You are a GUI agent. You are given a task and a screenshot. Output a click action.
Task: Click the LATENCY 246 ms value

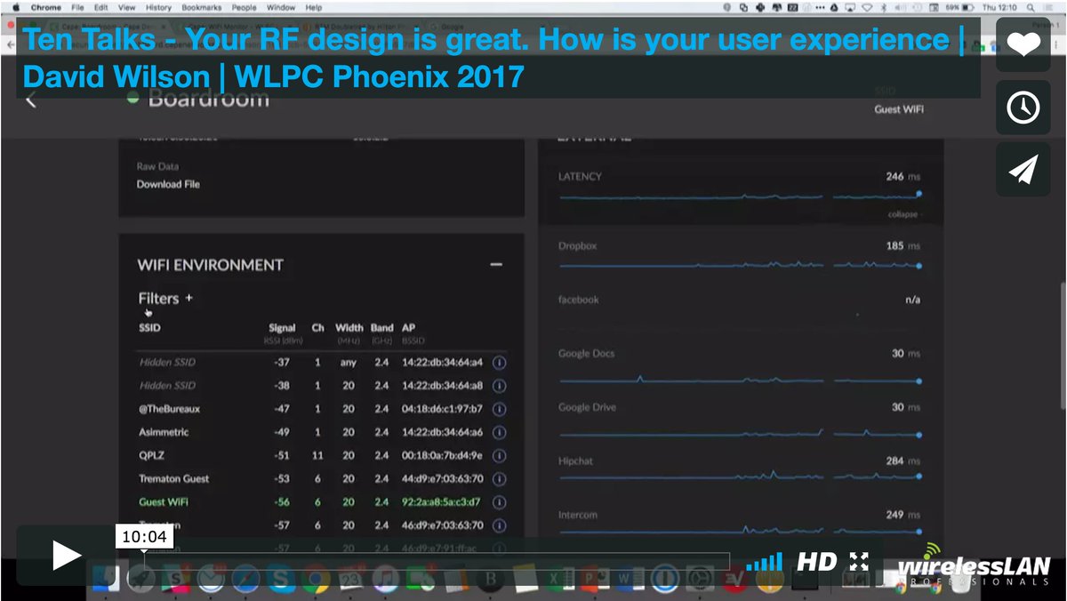[x=903, y=176]
